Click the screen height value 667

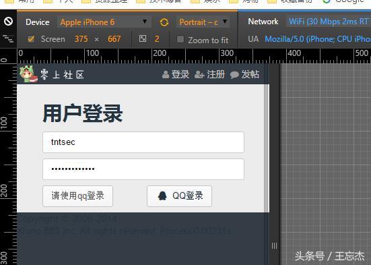coord(114,39)
